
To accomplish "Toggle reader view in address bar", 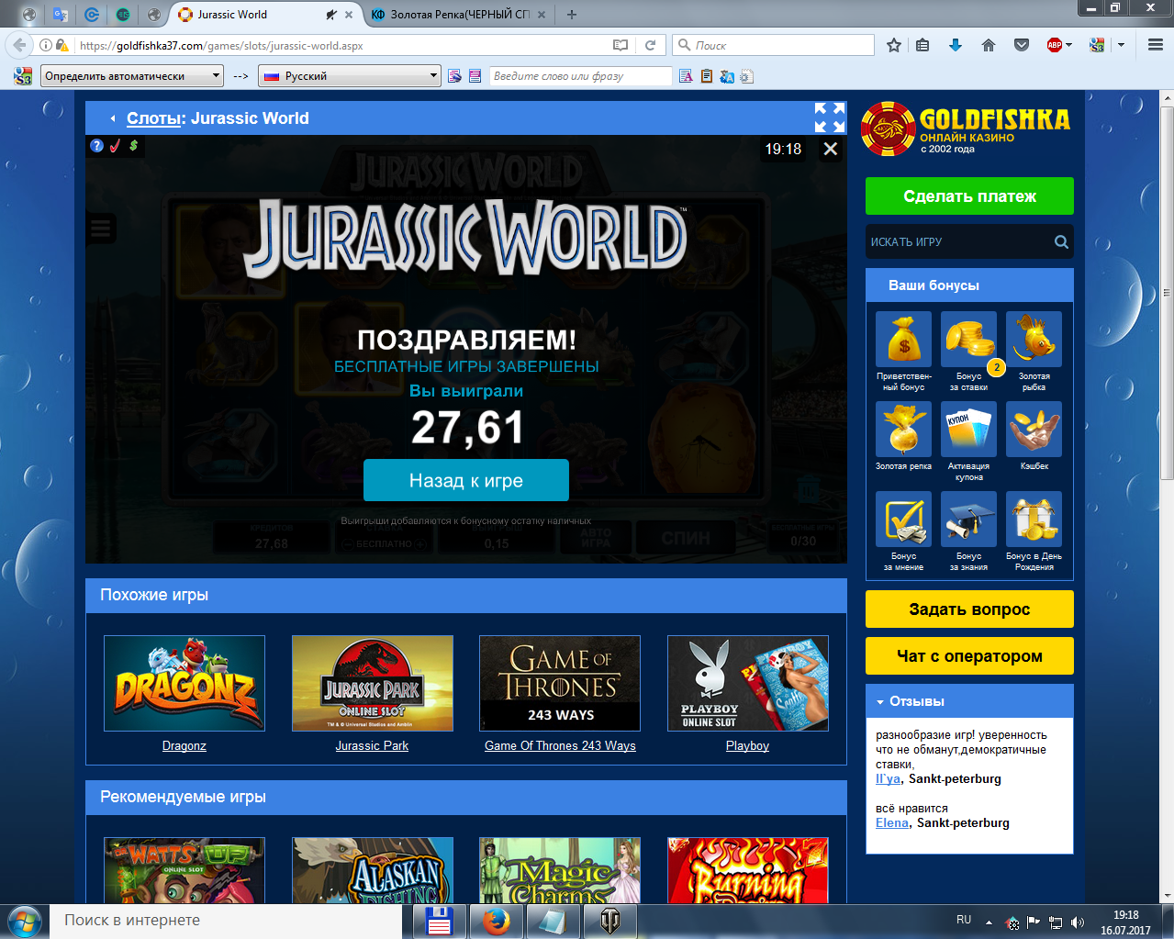I will 621,45.
